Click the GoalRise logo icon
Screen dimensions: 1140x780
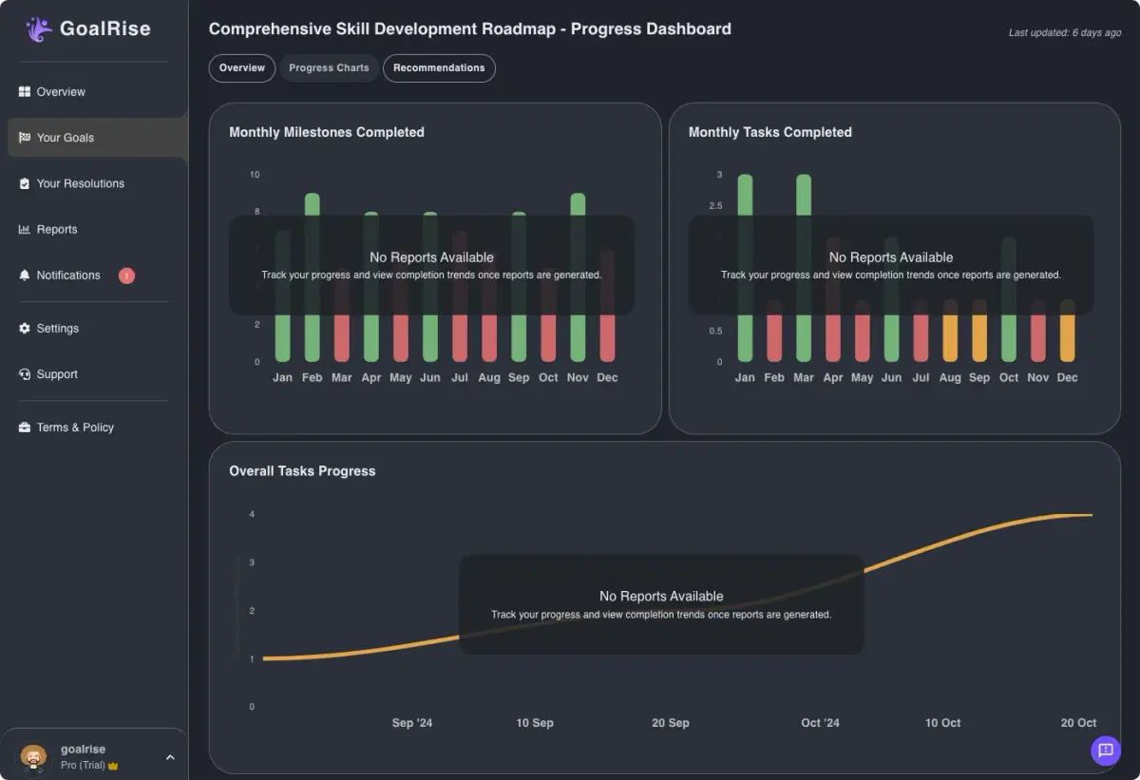click(x=39, y=29)
